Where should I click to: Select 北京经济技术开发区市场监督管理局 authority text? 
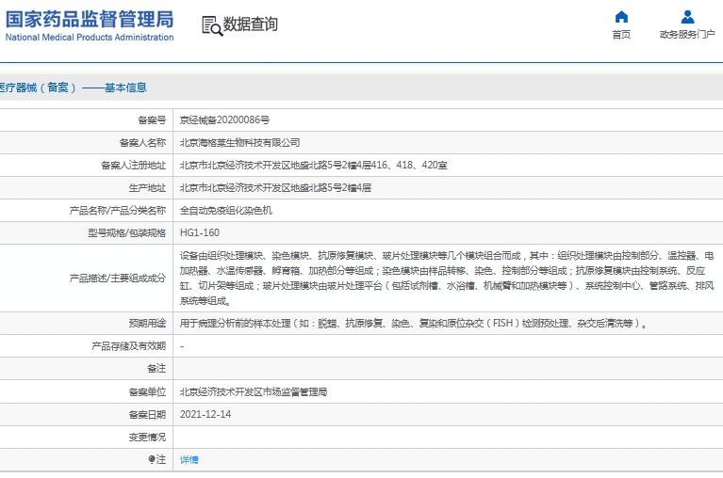(x=254, y=392)
